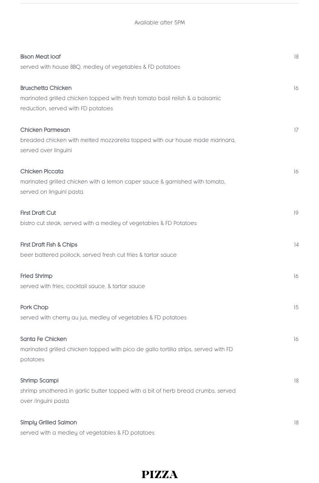The height and width of the screenshot is (483, 319).
Task: Click the Santa Fe Chicken heading
Action: 43,339
